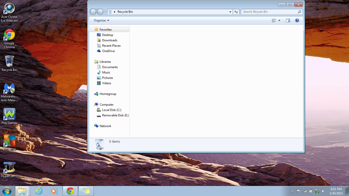Viewport: 349px width, 196px height.
Task: Click the Recycle Bin address bar text
Action: [x=125, y=12]
